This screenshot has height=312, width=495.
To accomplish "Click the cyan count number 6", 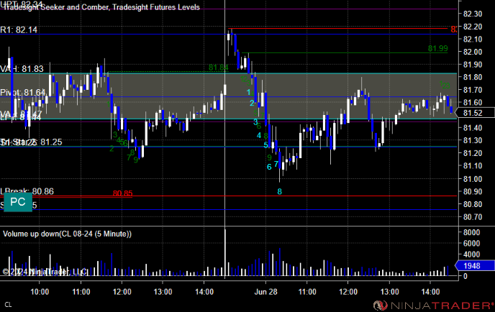I will 269,167.
